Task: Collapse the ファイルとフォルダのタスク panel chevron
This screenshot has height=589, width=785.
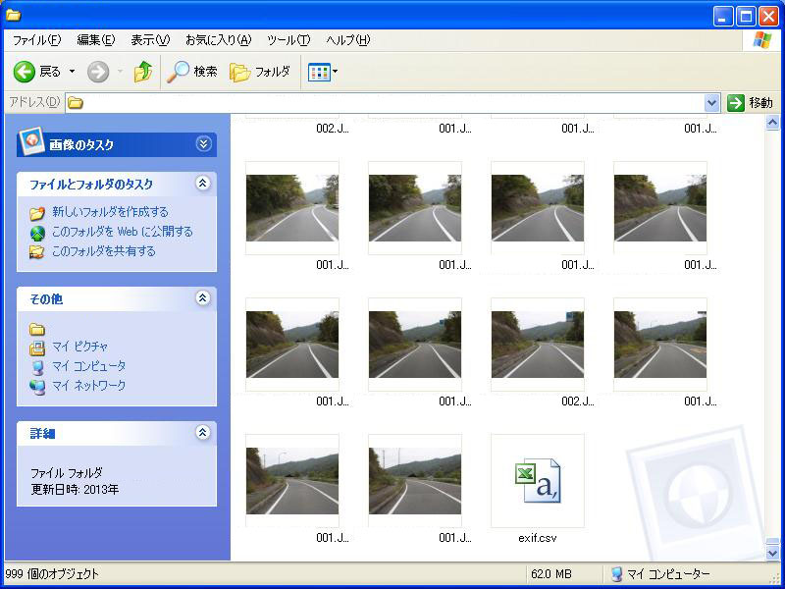Action: [202, 184]
